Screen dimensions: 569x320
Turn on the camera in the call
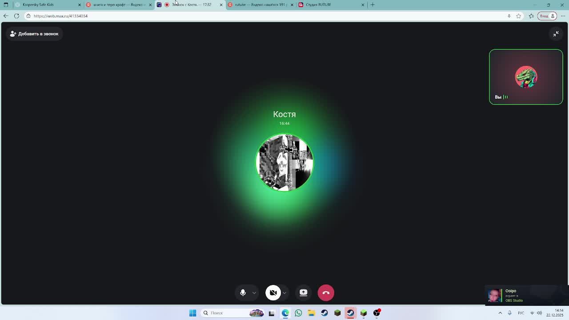click(x=273, y=292)
